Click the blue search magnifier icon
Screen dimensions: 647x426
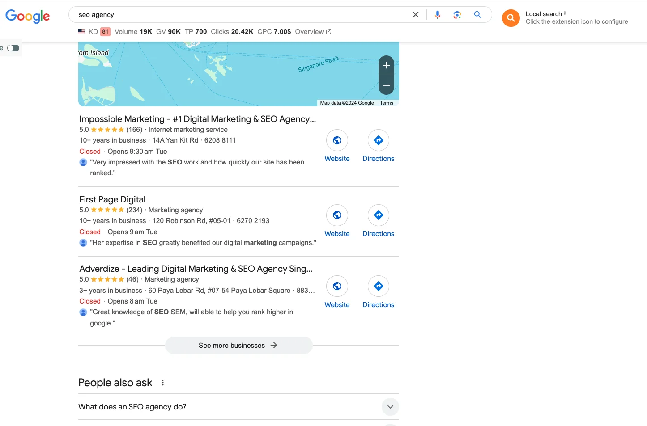[477, 15]
